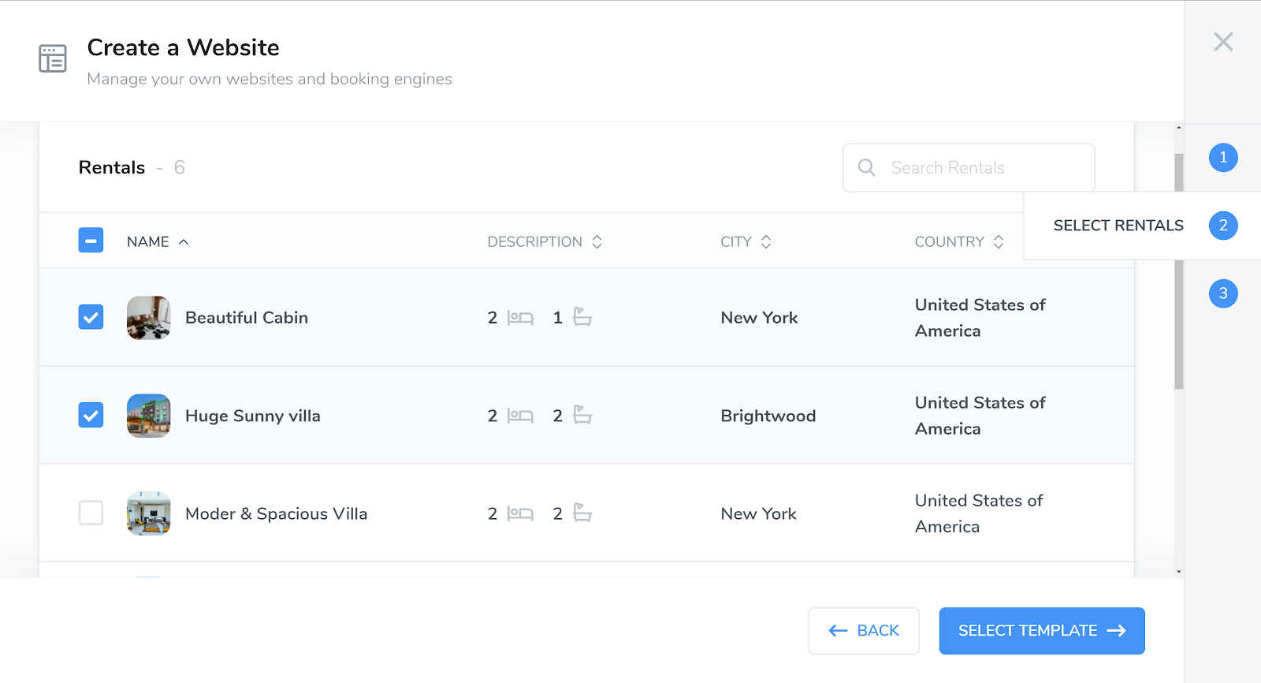Go back with the Back button
Viewport: 1261px width, 683px height.
pyautogui.click(x=864, y=631)
